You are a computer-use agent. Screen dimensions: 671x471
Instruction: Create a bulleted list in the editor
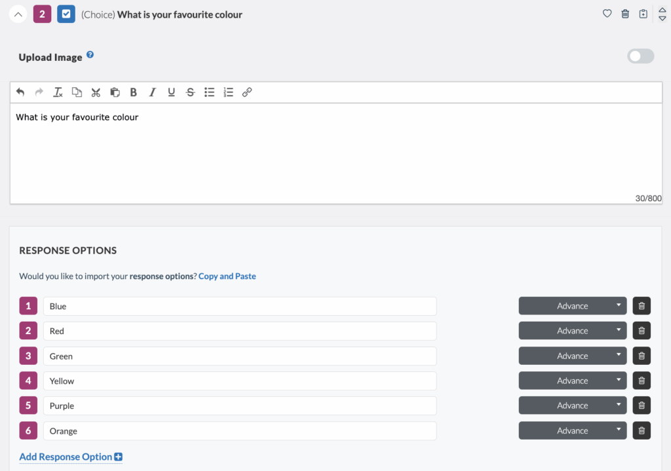209,92
